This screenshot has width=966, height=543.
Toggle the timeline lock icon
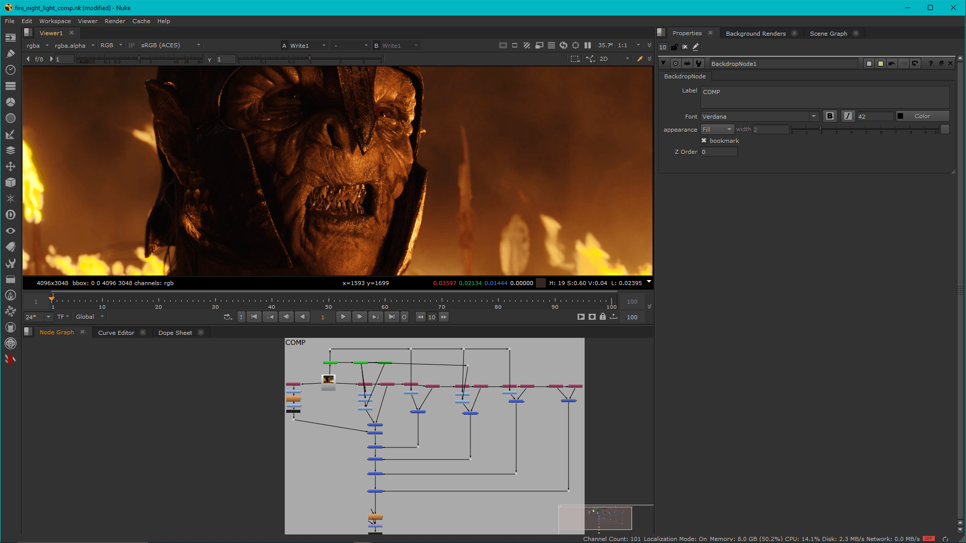point(603,317)
